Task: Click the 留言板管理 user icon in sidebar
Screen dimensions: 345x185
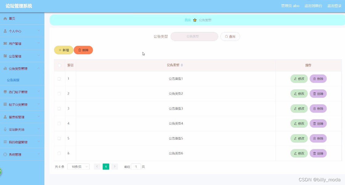Action: [5, 117]
